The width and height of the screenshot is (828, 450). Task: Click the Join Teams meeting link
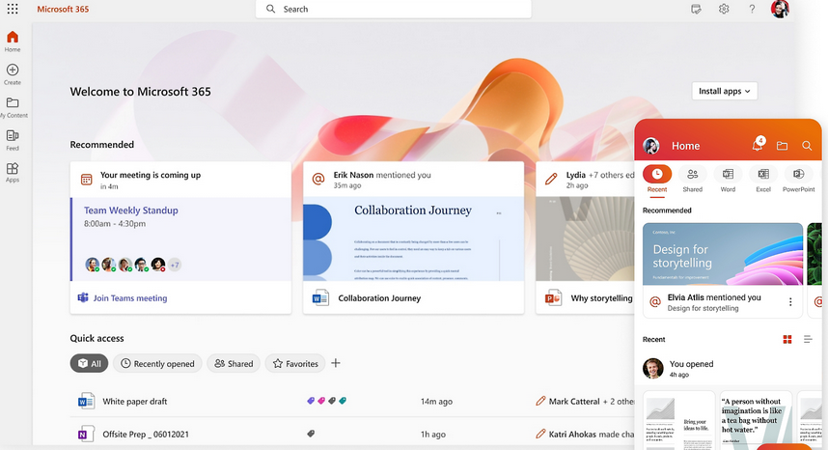coord(129,298)
